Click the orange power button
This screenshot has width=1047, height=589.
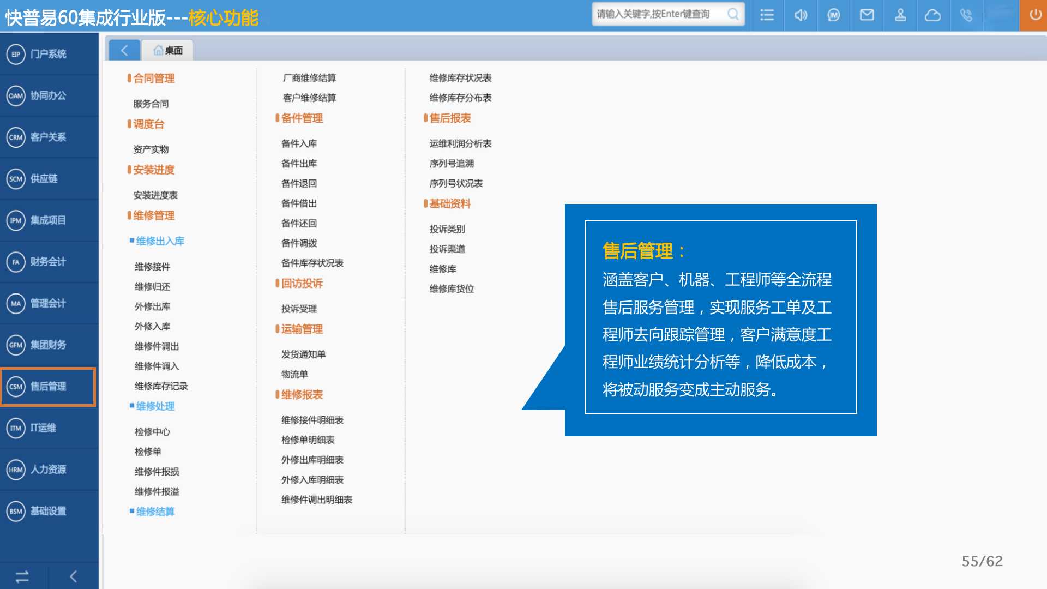(1034, 15)
